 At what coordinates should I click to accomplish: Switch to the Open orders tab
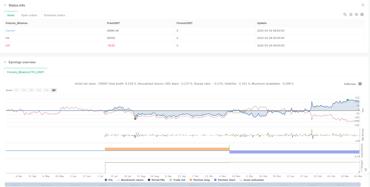[29, 15]
